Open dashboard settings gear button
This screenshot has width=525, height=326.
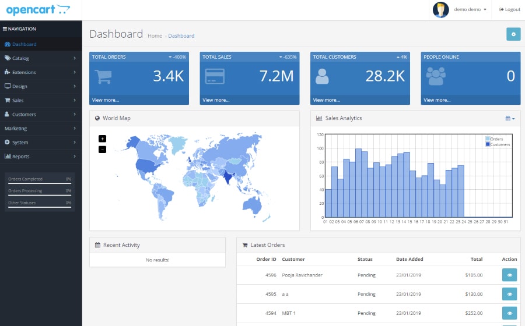513,34
